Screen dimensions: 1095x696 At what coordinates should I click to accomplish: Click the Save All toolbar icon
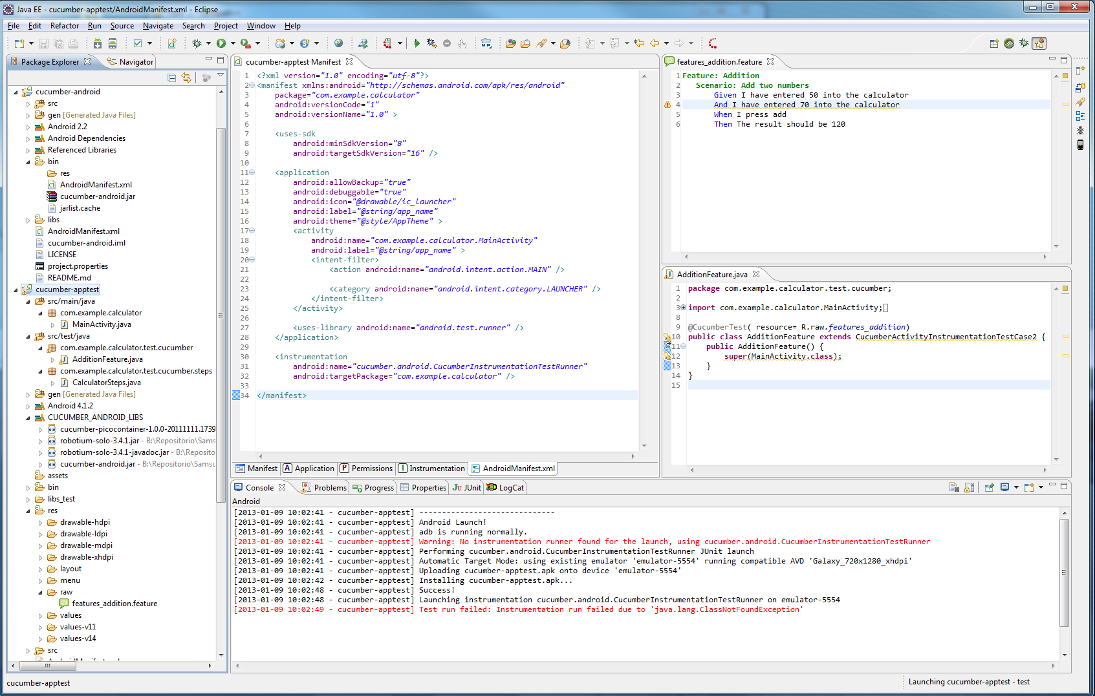point(58,43)
